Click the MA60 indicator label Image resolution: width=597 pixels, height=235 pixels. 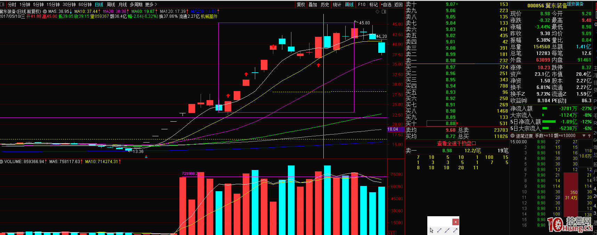pyautogui.click(x=144, y=11)
